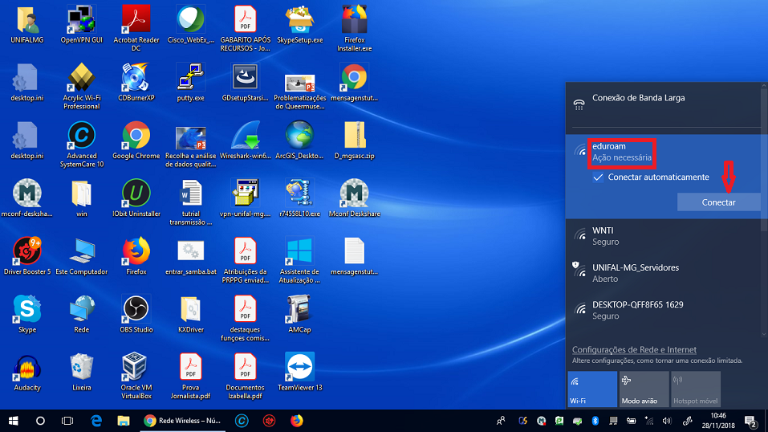Open Configurações de Rede e Internet link
Viewport: 768px width, 432px height.
point(634,349)
